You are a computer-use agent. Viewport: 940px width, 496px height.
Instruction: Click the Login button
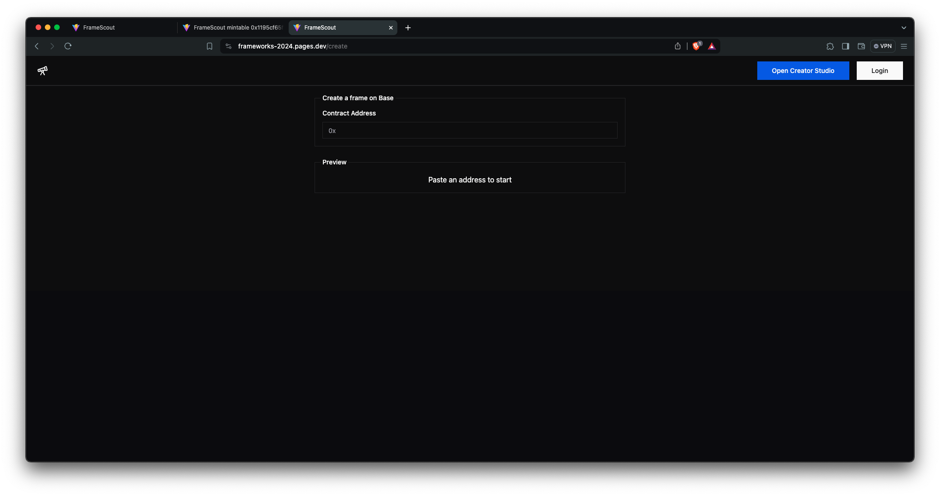click(x=879, y=71)
